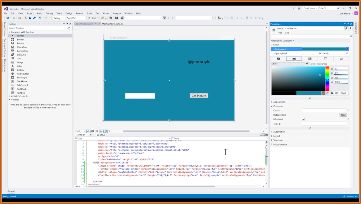
Task: Select the gradient brush icon
Action: (310, 59)
